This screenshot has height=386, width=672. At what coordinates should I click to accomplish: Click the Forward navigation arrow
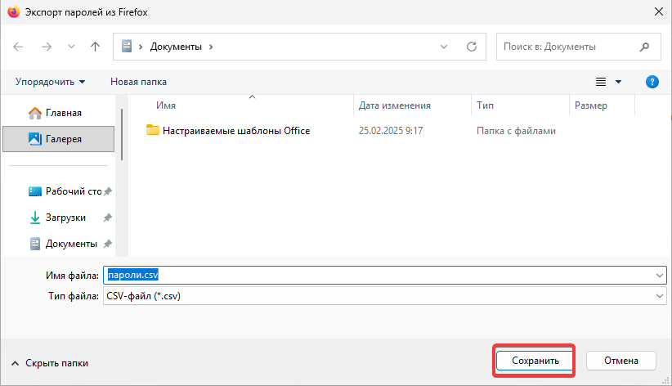point(47,47)
